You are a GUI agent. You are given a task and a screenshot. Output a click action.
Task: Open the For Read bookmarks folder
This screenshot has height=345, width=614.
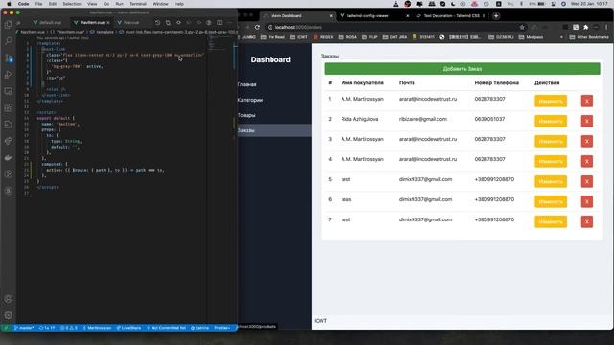[272, 37]
